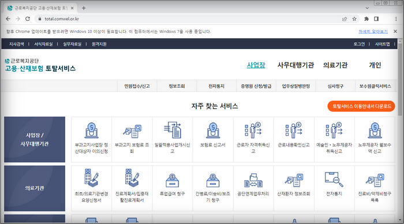The height and width of the screenshot is (224, 404).
Task: Click the address bar URL
Action: 62,19
